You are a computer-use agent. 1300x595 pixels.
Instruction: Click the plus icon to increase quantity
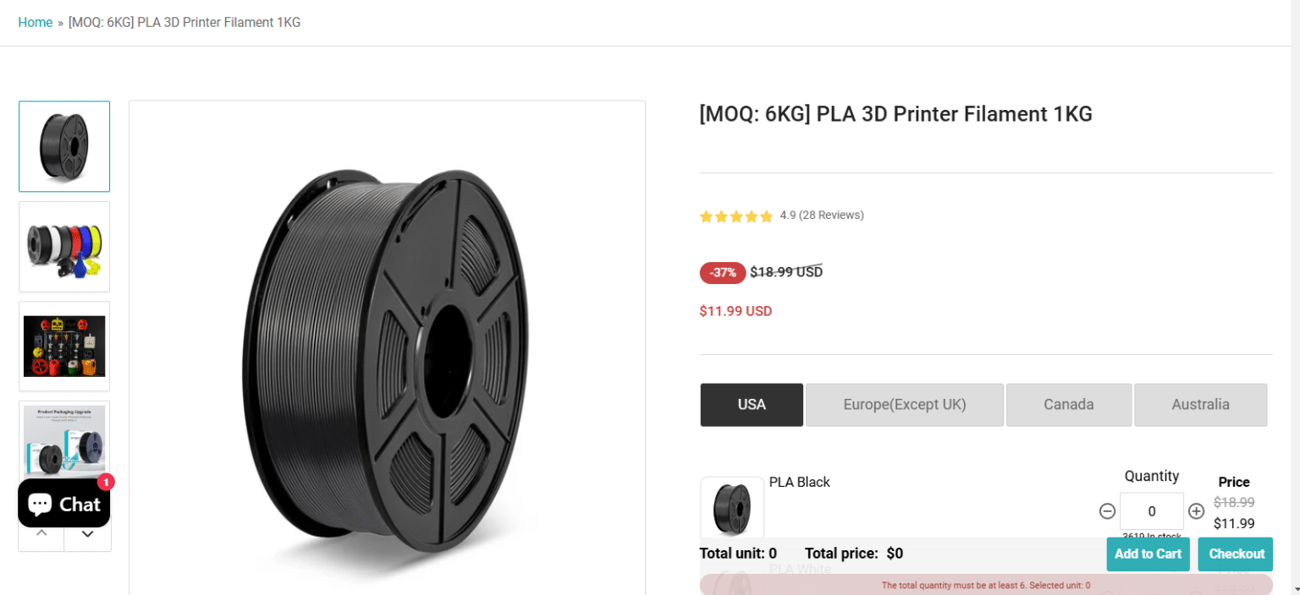[1196, 510]
